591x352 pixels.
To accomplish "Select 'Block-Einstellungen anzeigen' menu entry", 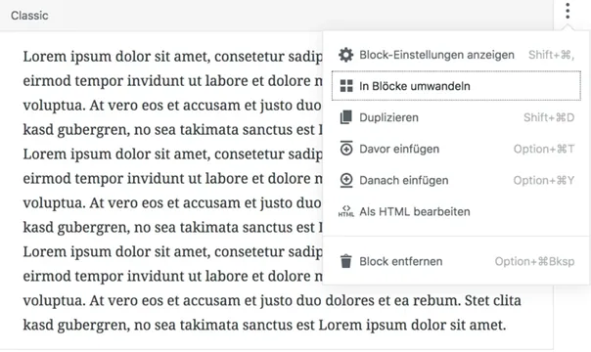I will [x=456, y=55].
